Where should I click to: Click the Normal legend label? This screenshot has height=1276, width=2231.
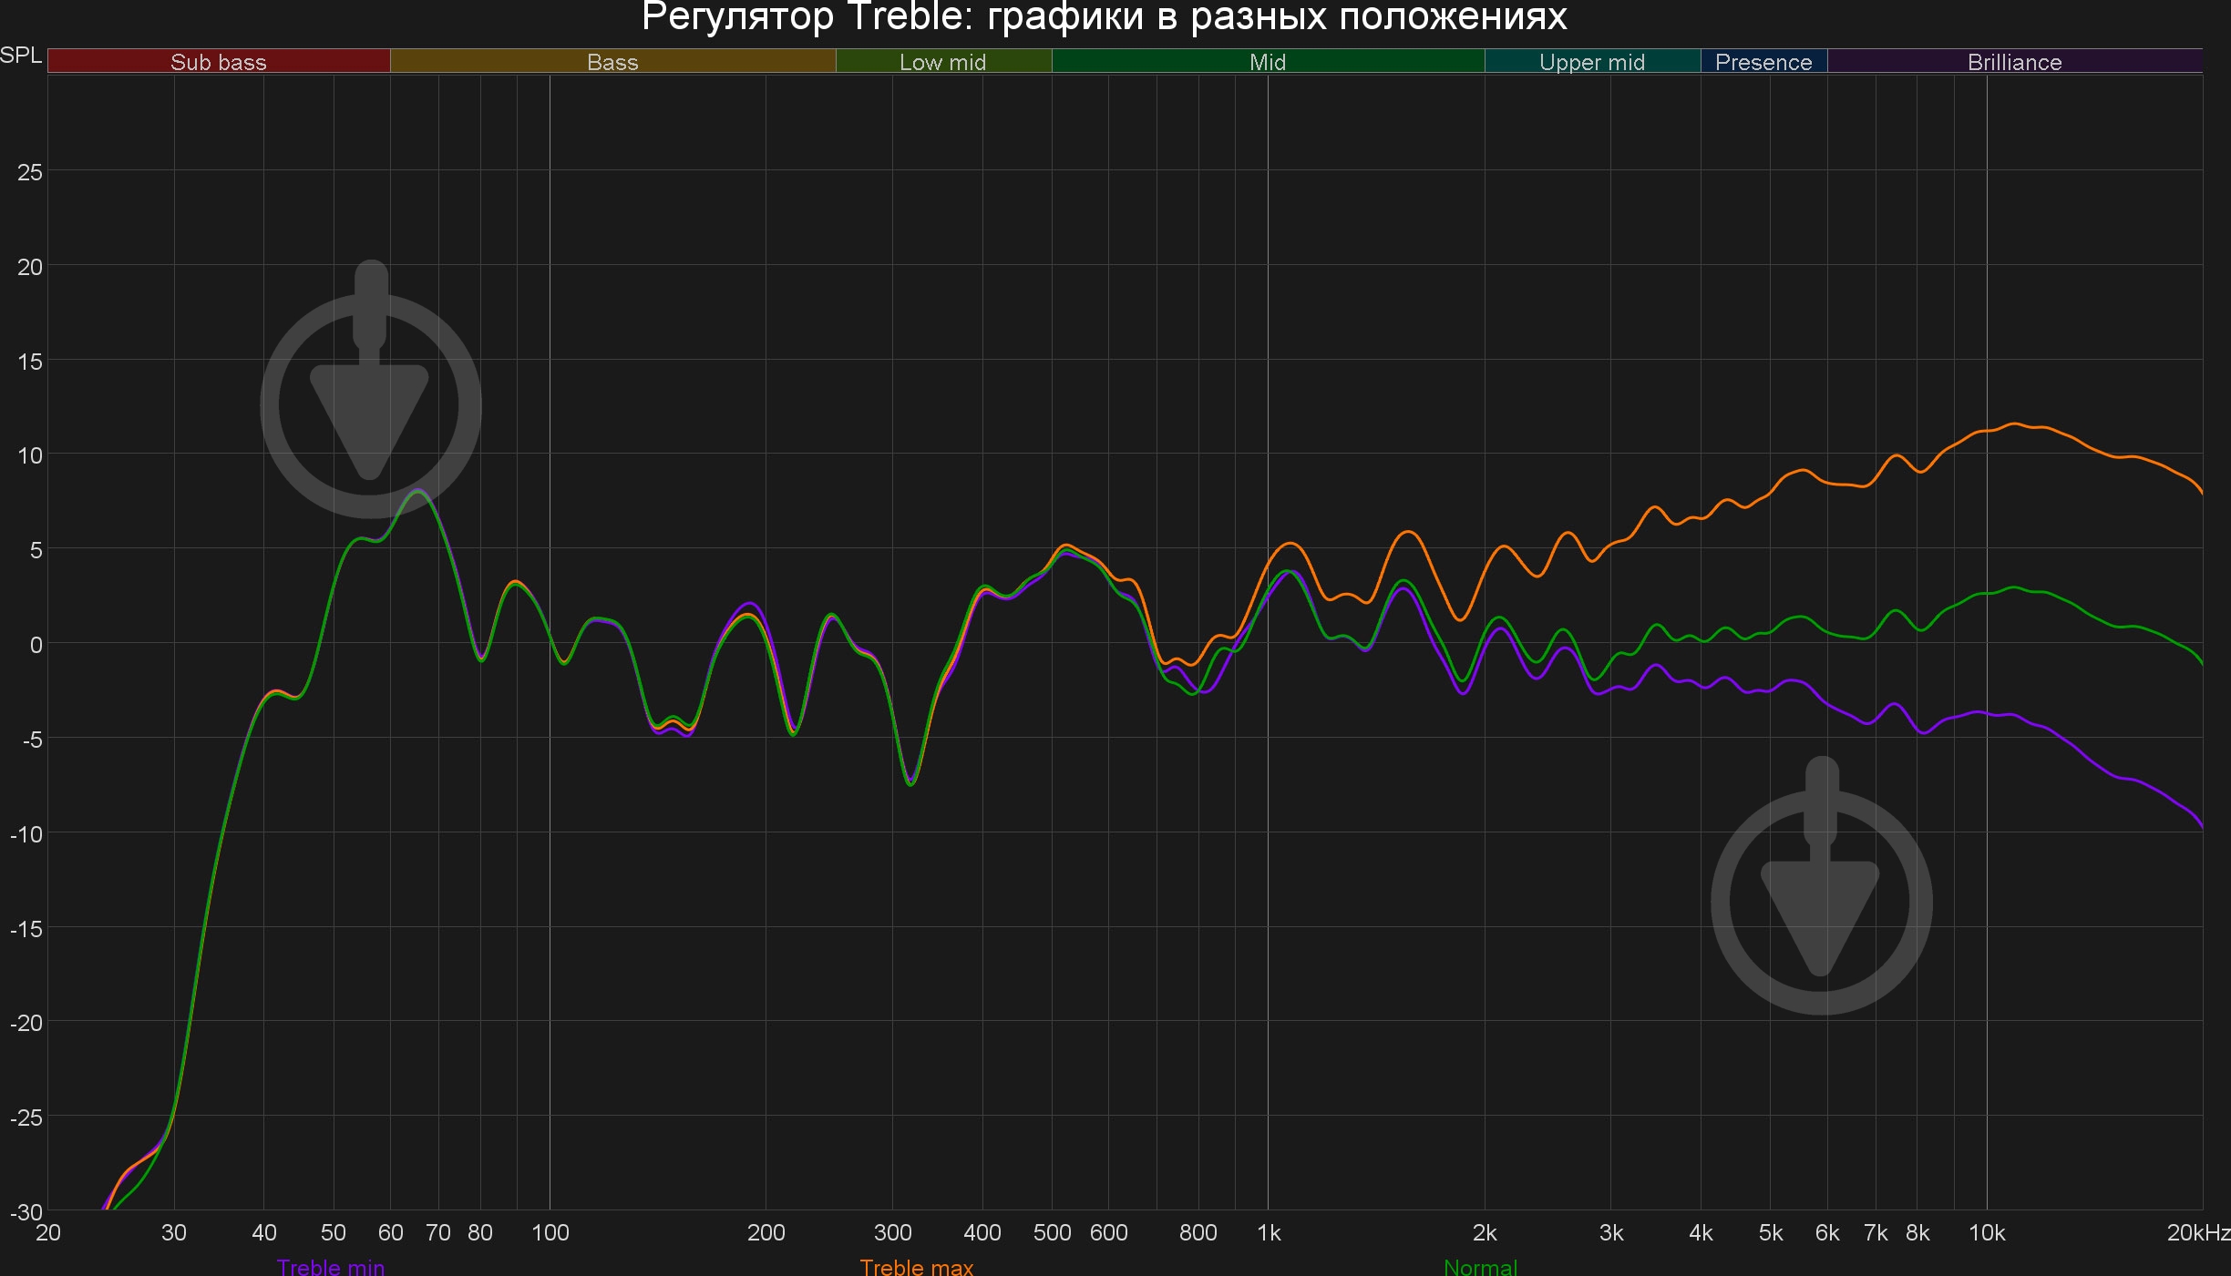[x=1480, y=1267]
